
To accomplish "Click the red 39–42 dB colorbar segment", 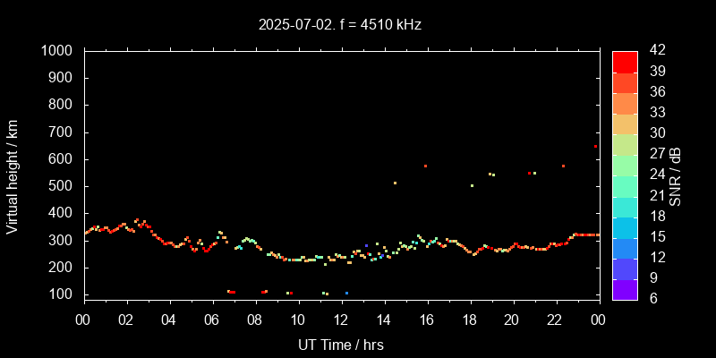I will pos(624,61).
